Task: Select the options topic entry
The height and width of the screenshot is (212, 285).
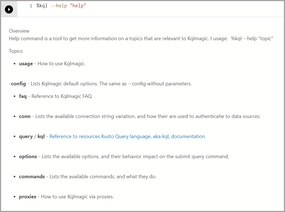Action: click(x=28, y=156)
